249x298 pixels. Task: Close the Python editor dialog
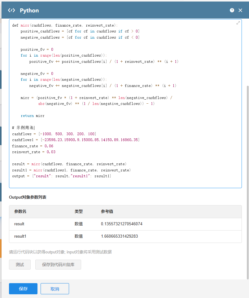pos(240,10)
